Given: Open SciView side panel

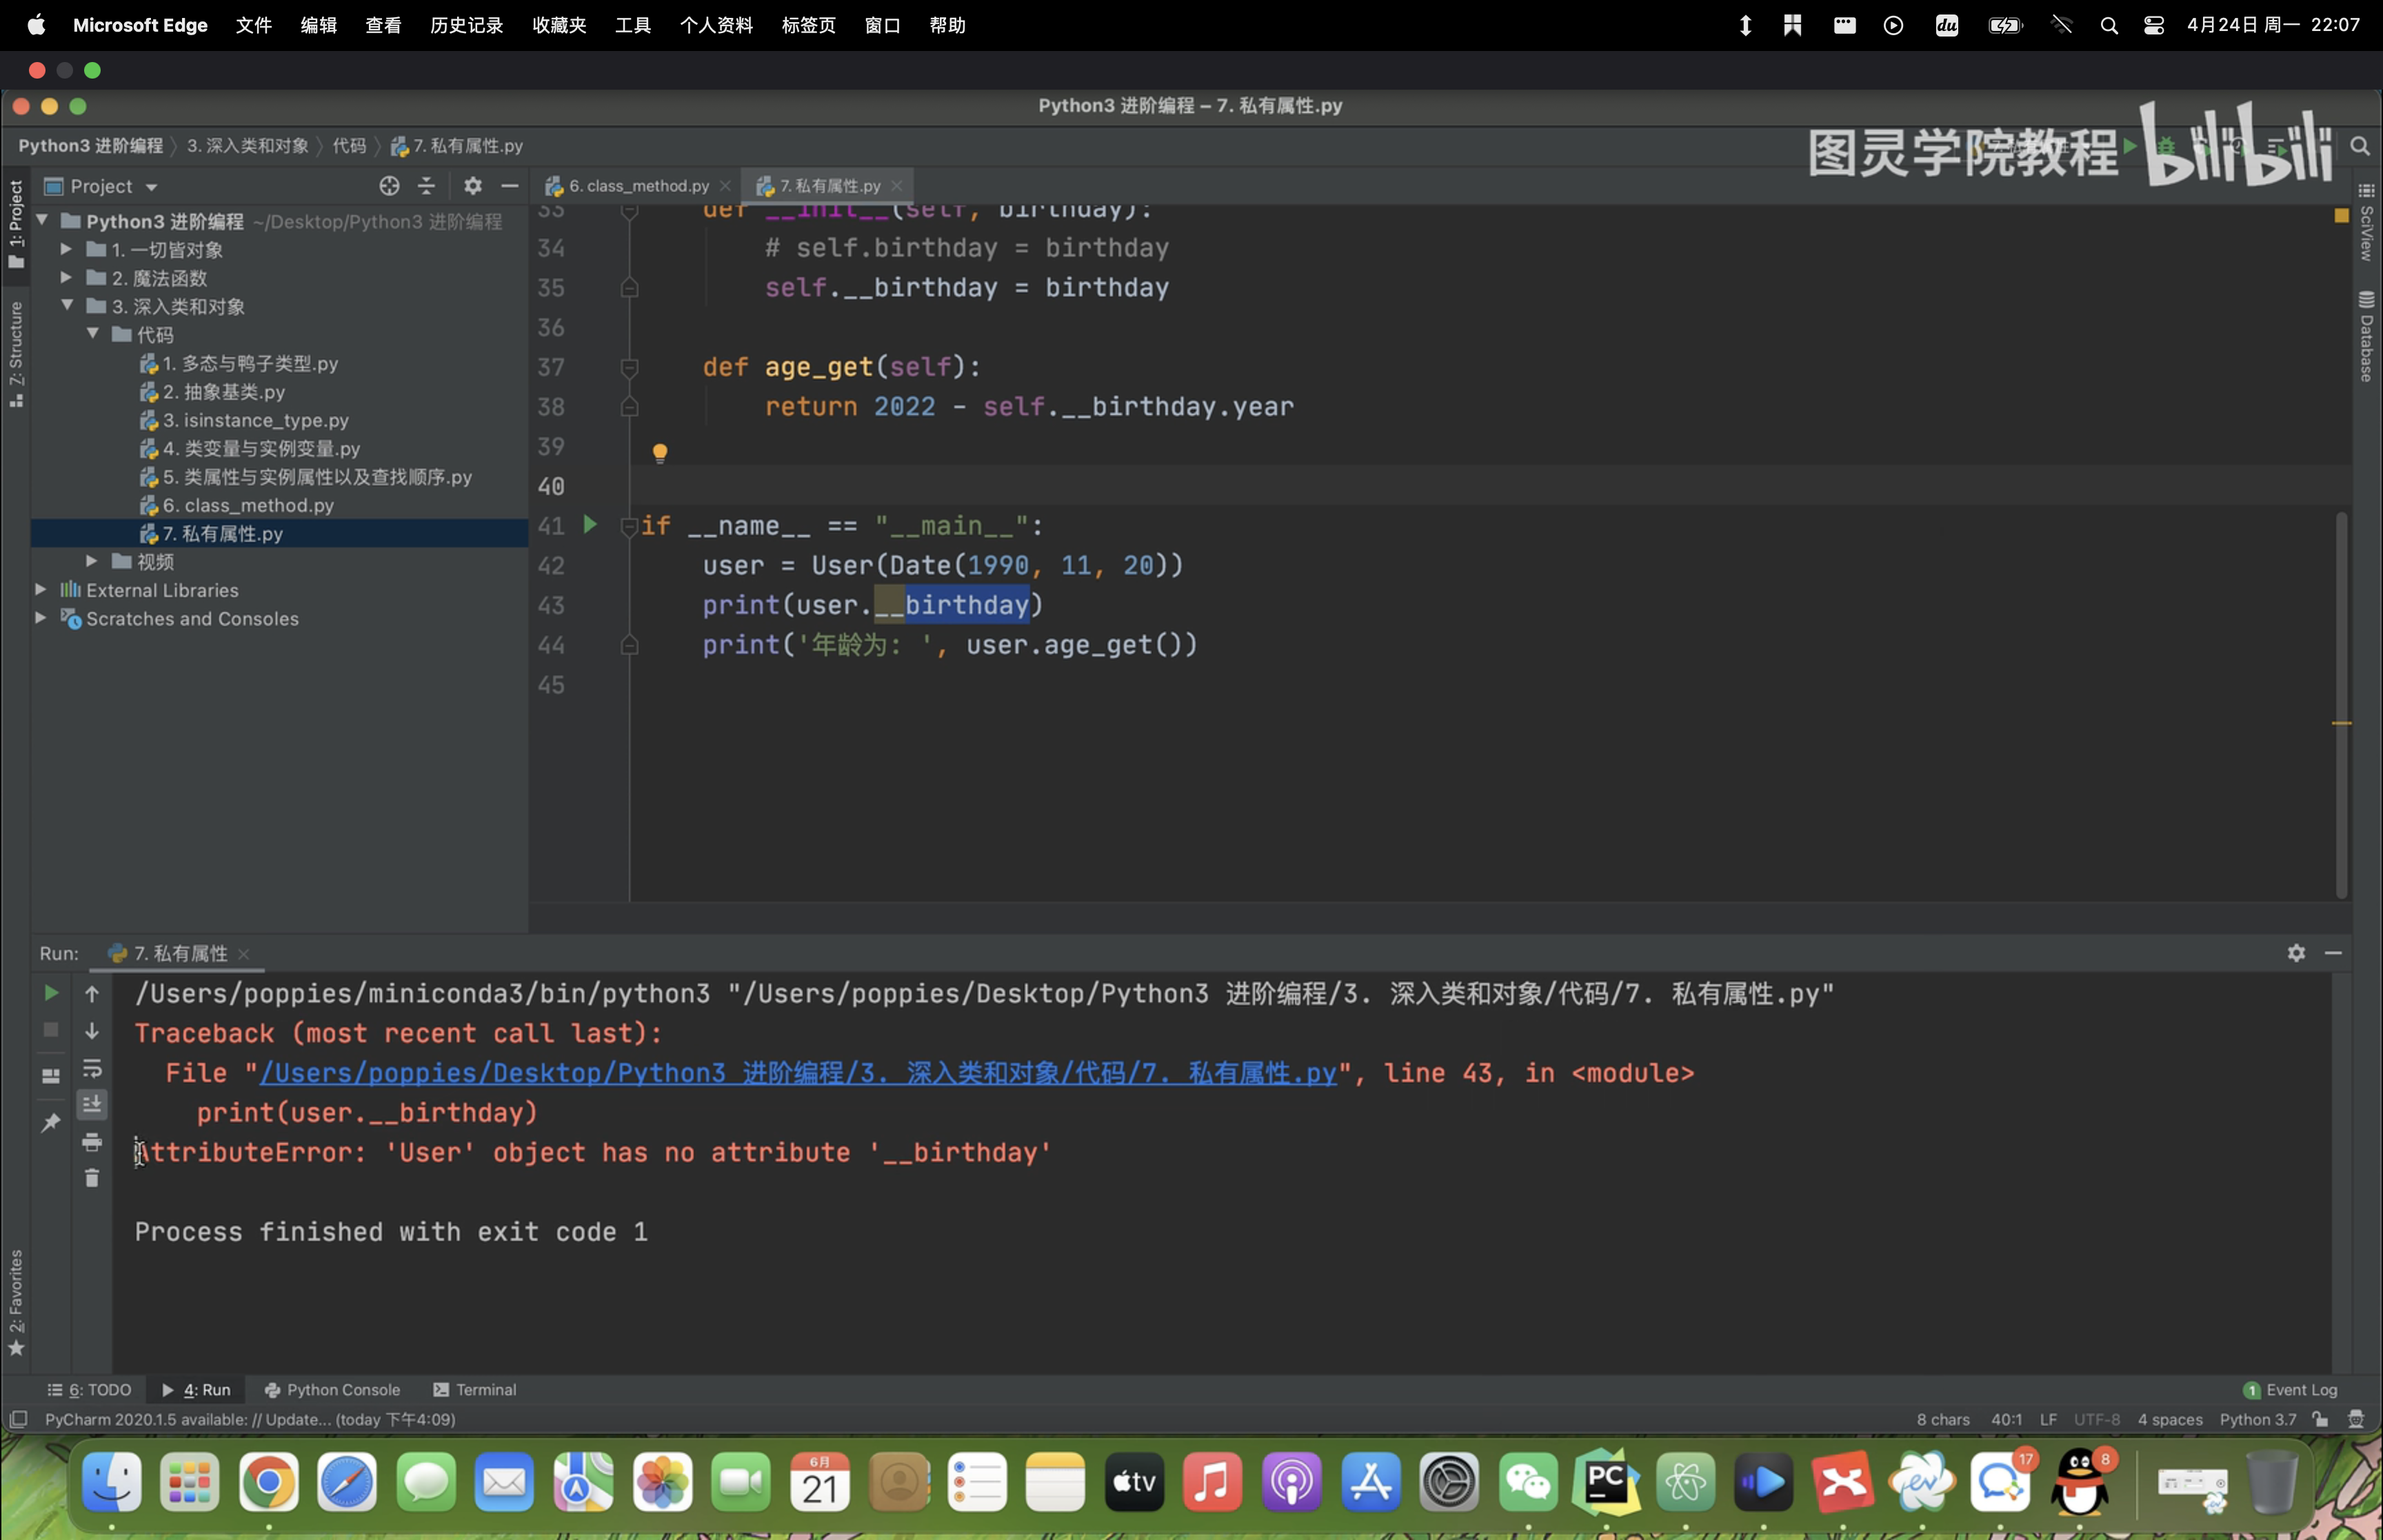Looking at the screenshot, I should tap(2366, 223).
